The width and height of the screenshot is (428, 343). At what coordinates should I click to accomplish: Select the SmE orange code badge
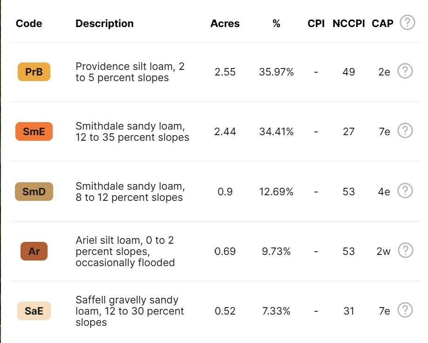(x=34, y=131)
